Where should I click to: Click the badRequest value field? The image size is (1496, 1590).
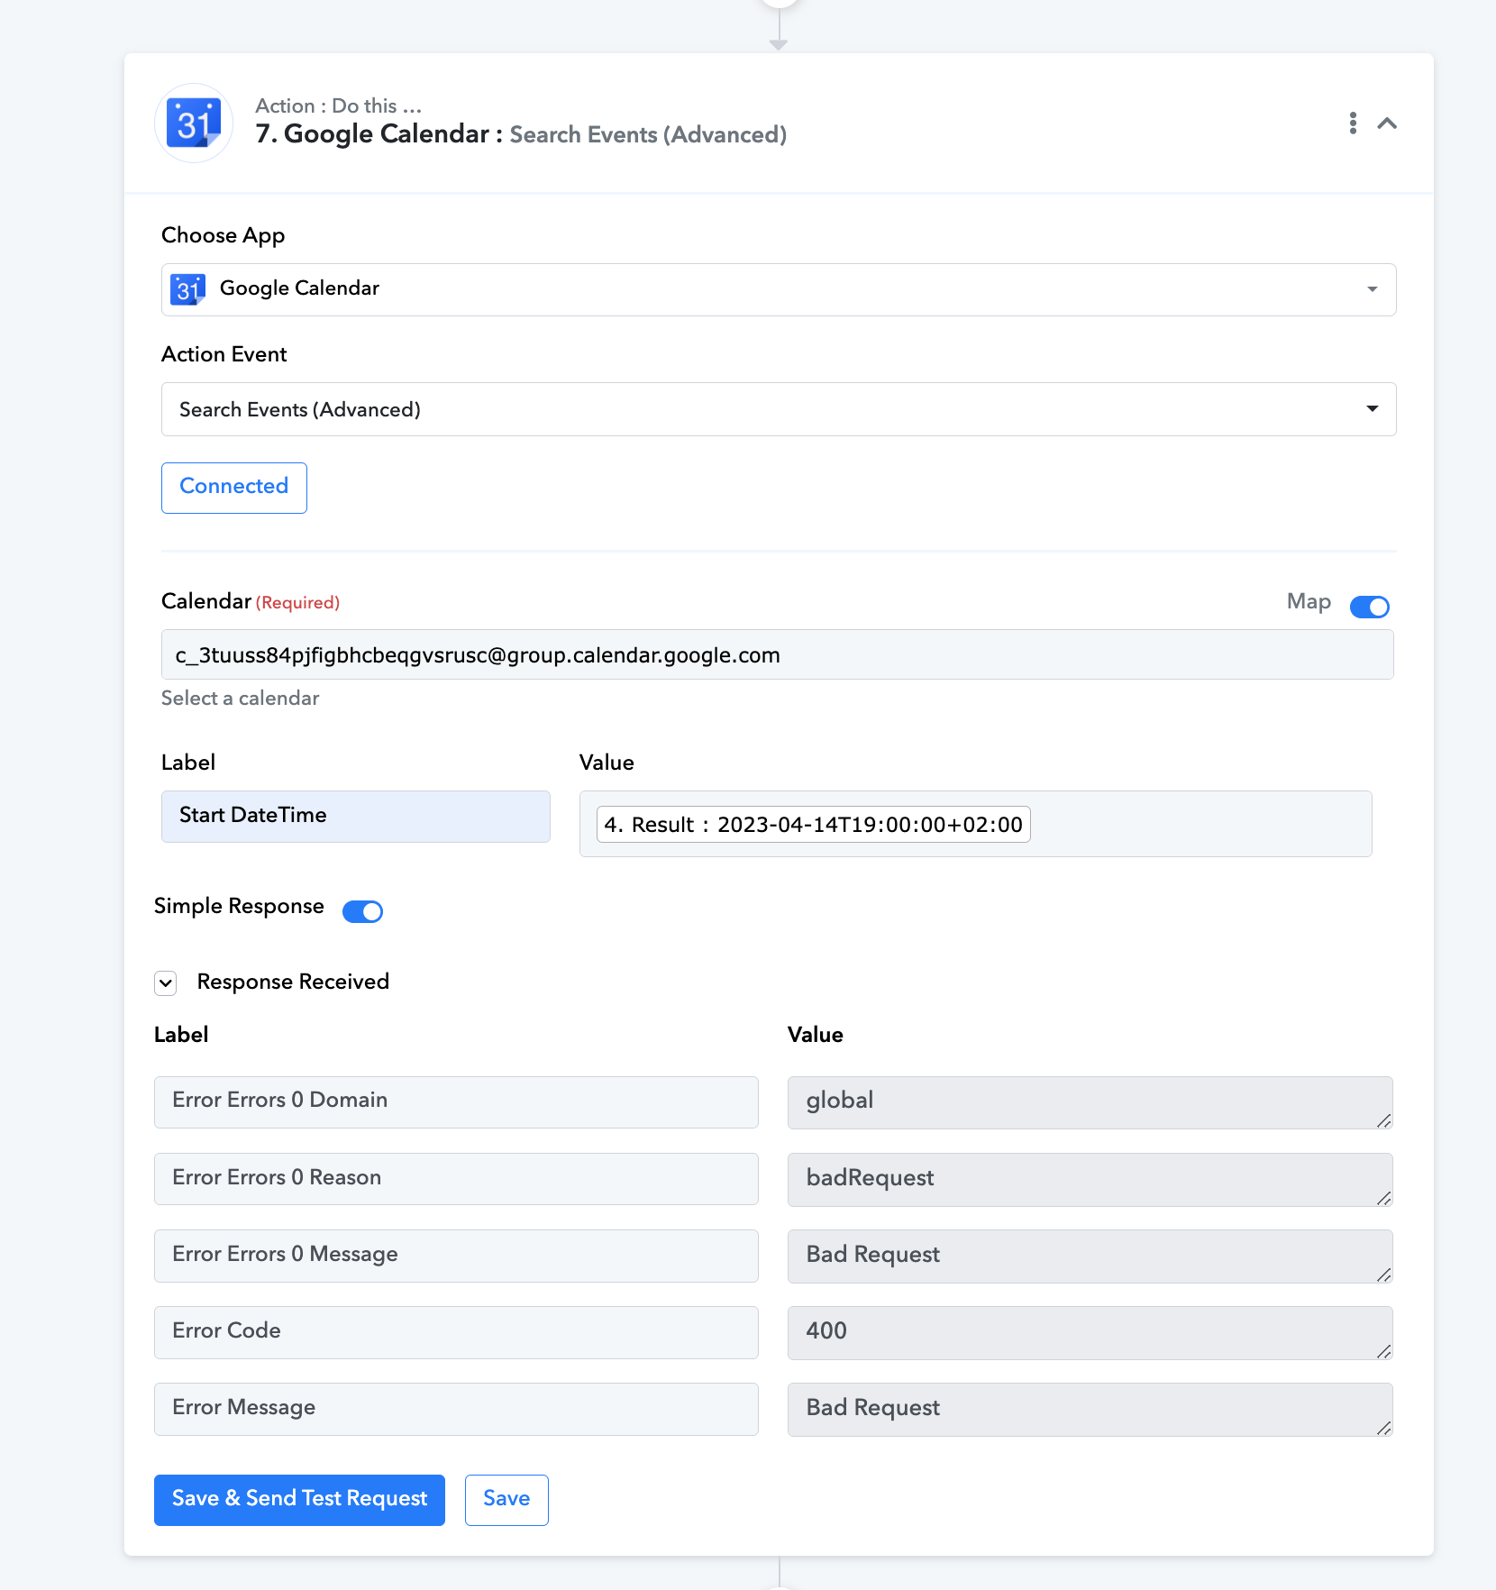(1090, 1179)
